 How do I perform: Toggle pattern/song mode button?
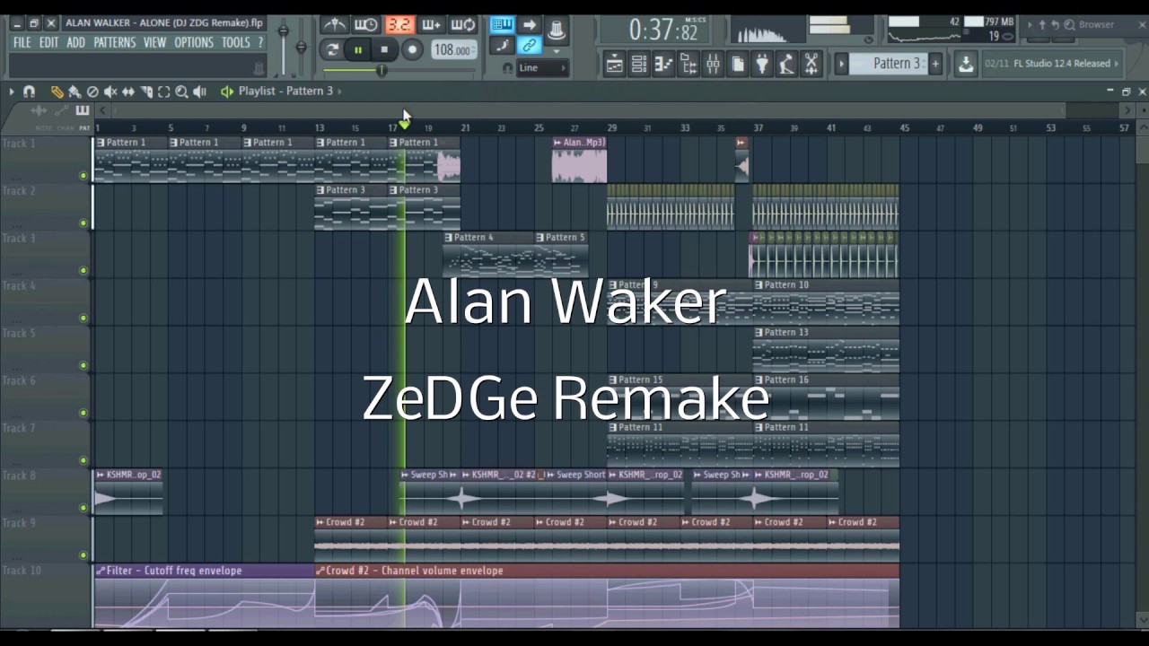(332, 50)
